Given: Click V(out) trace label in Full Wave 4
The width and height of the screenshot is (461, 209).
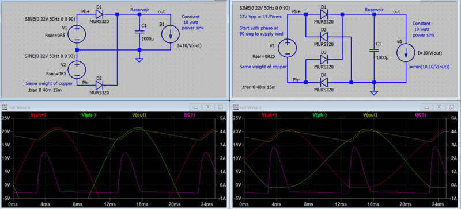Looking at the screenshot, I should (139, 115).
